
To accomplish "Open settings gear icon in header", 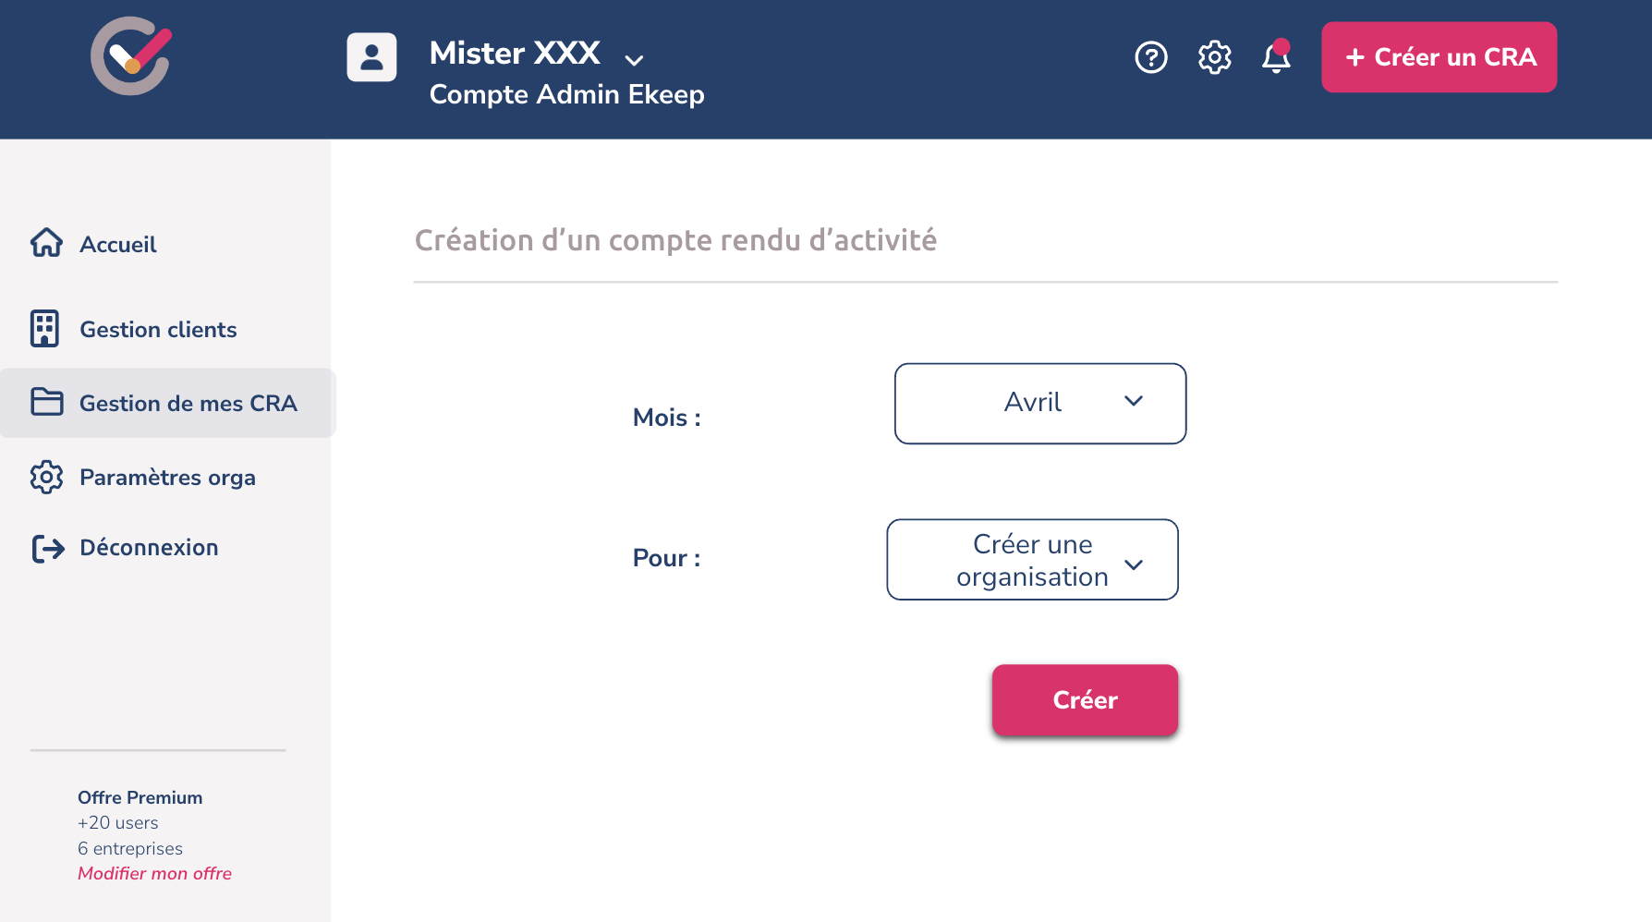I will (x=1215, y=57).
